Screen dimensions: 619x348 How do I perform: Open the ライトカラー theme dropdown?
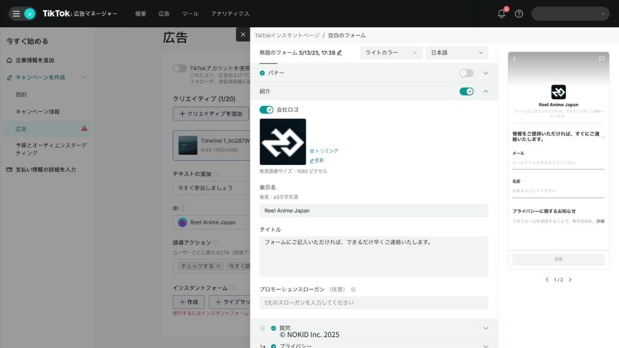391,53
